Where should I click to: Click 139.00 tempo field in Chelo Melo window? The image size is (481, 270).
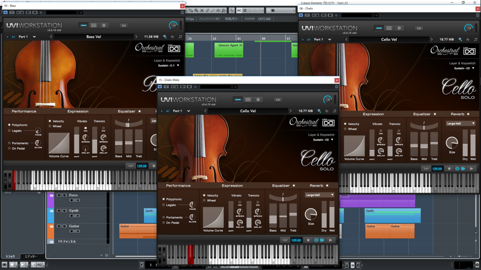coord(296,240)
